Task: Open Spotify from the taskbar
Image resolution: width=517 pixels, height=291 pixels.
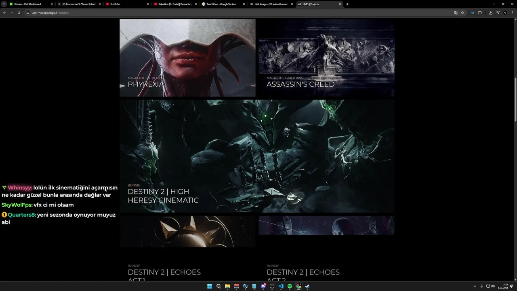Action: (x=290, y=286)
